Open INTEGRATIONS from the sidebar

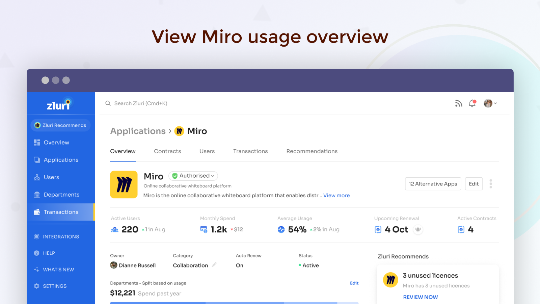[x=61, y=237]
